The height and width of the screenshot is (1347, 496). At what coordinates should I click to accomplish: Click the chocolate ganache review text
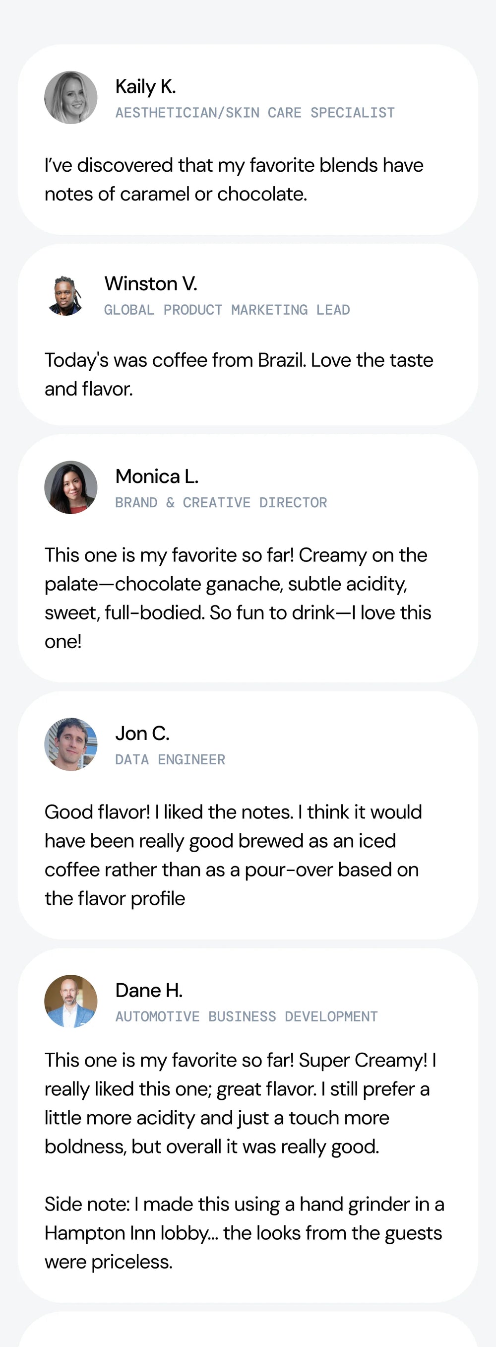coord(238,598)
